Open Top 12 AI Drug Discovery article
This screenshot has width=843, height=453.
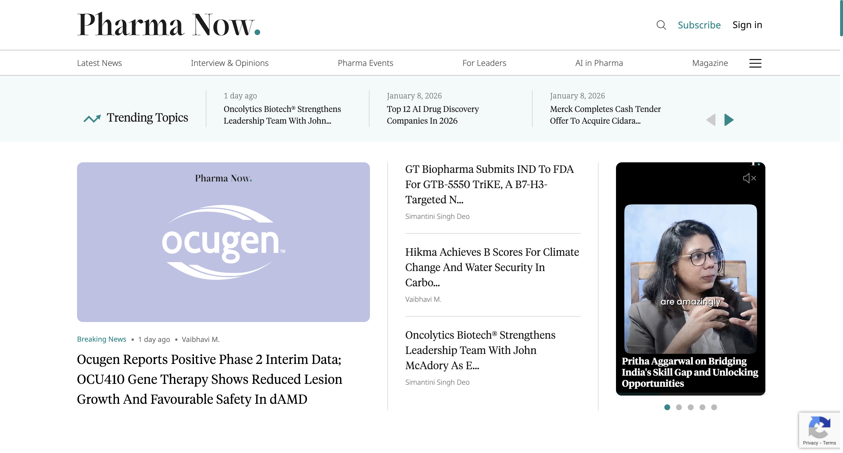click(x=432, y=115)
